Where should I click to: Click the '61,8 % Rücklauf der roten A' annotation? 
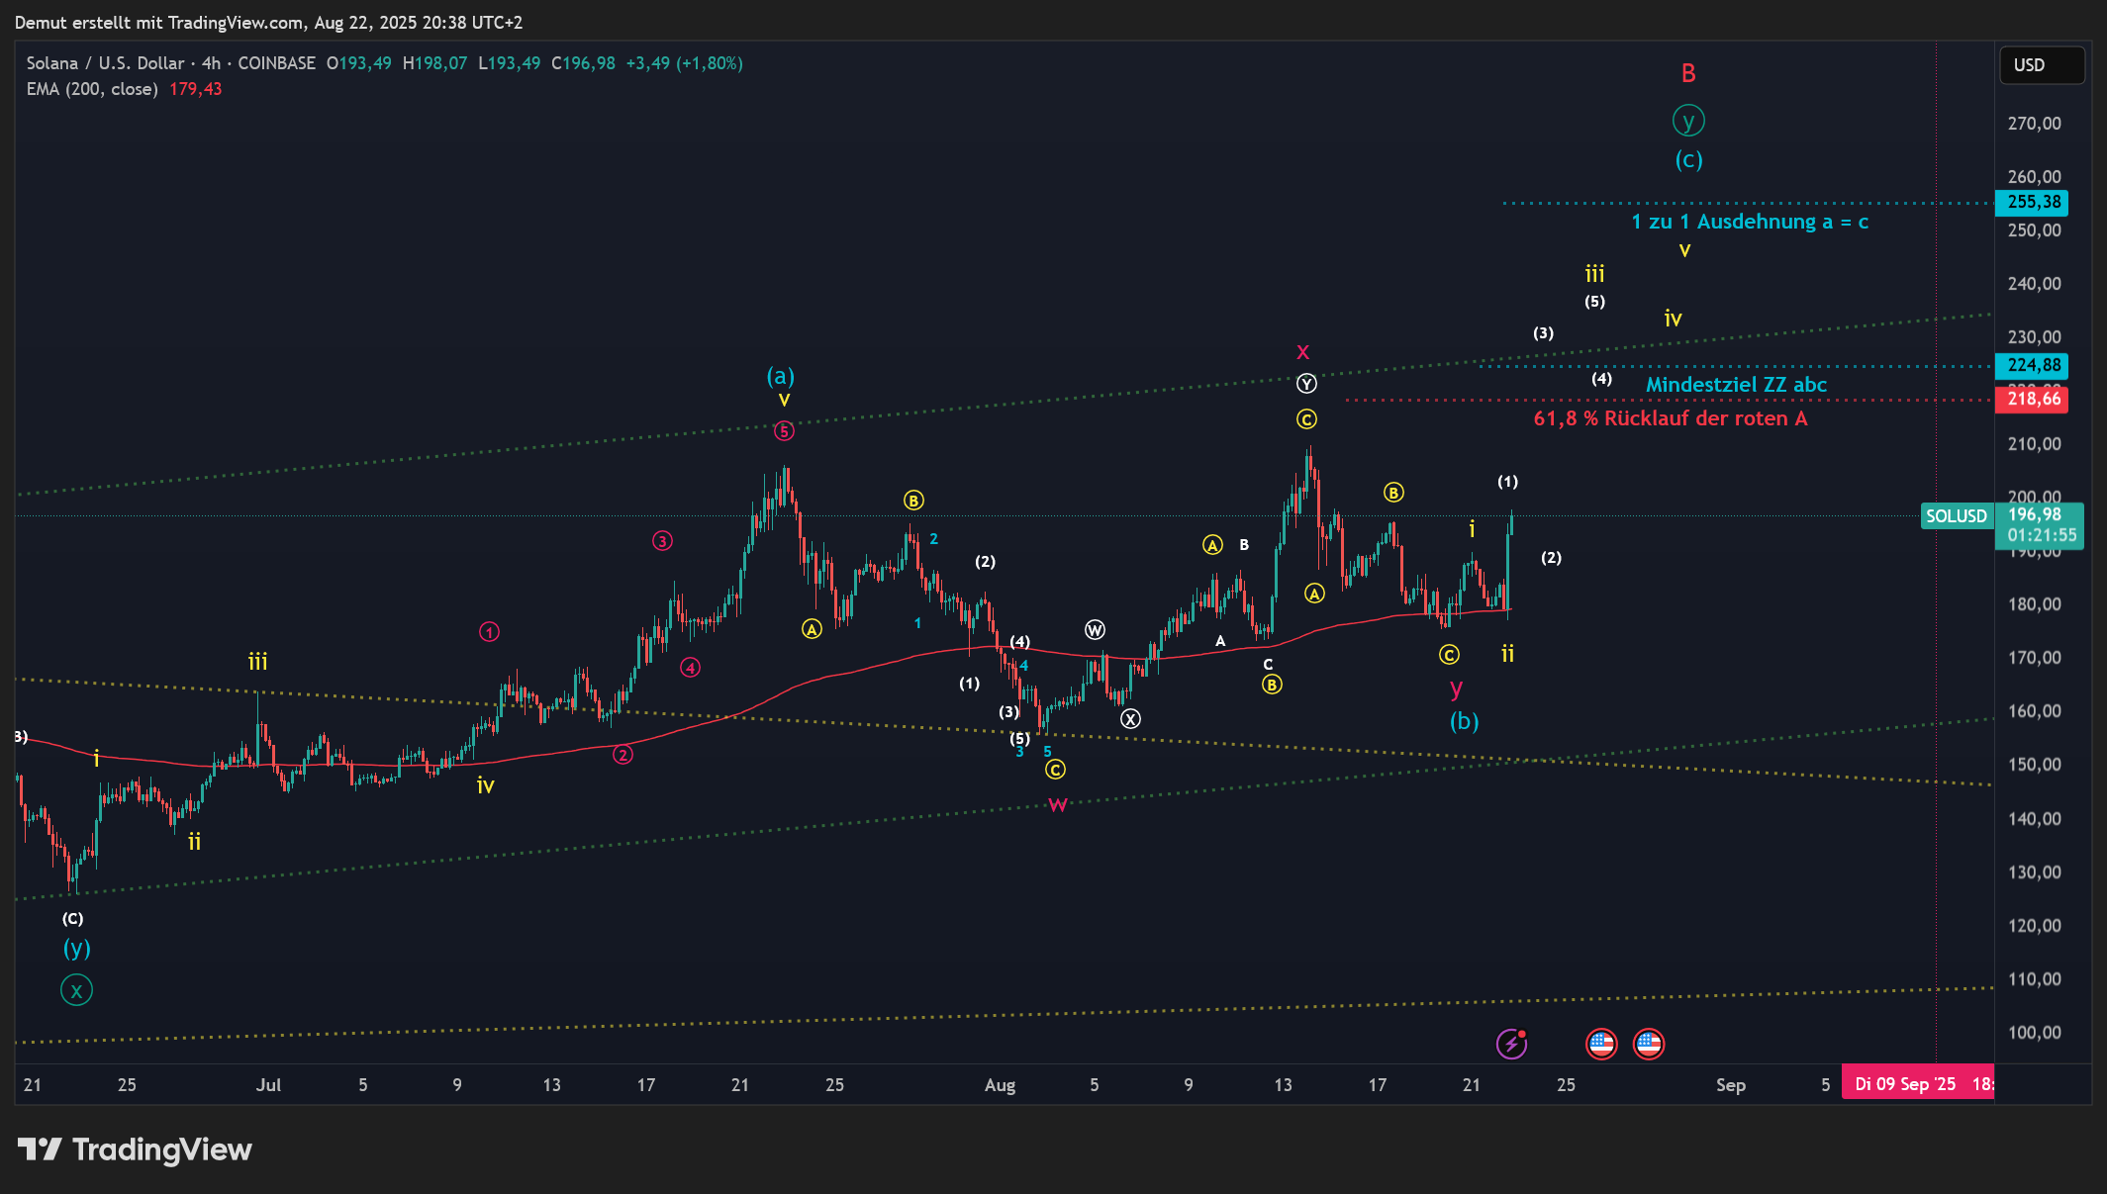pos(1670,418)
